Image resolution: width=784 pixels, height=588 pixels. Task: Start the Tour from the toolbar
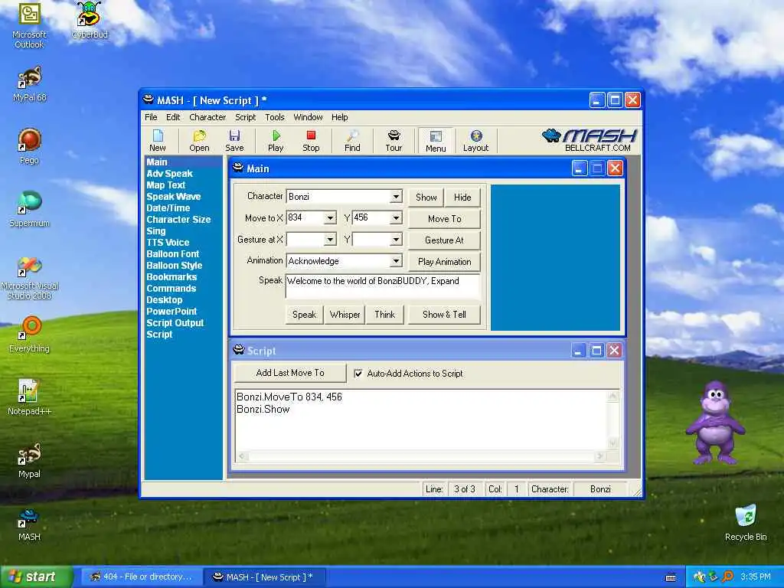pyautogui.click(x=394, y=141)
